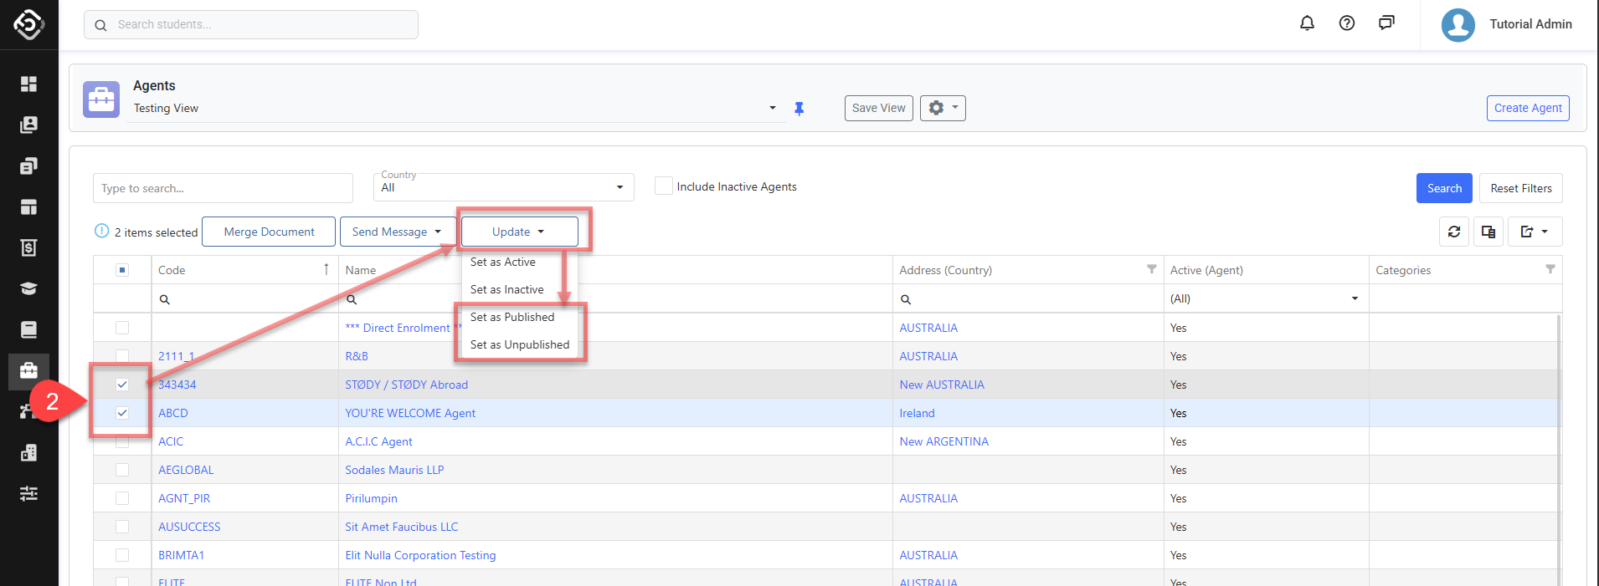Enable Include Inactive Agents checkbox

(664, 186)
